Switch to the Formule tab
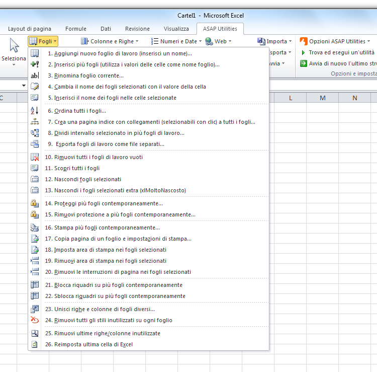The image size is (377, 372). point(76,29)
